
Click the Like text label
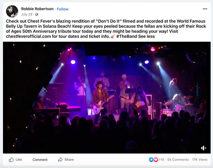(x=19, y=160)
